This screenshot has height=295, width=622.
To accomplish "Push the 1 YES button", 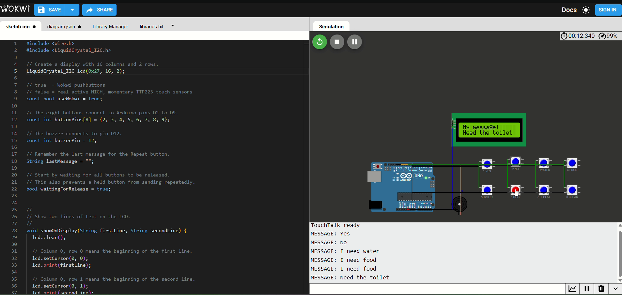I will 487,163.
